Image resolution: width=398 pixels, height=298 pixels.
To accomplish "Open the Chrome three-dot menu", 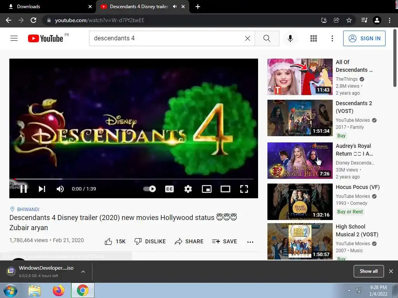I will tap(389, 20).
